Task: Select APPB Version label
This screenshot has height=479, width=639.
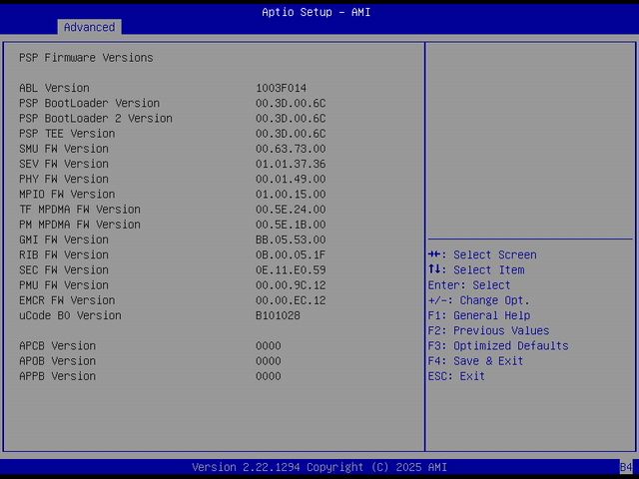Action: click(58, 376)
